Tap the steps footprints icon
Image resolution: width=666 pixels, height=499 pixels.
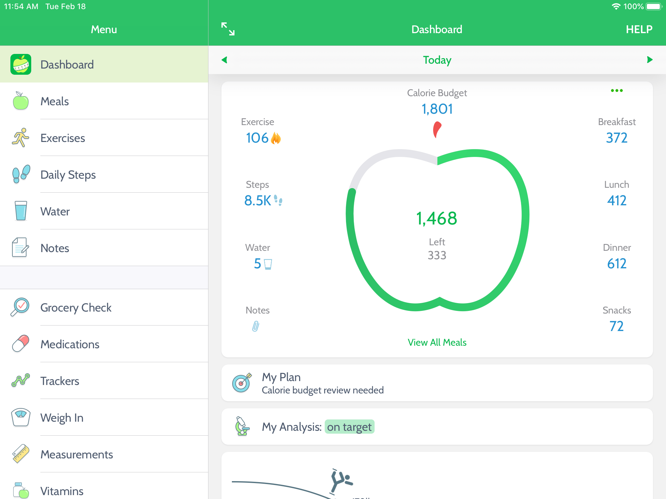(x=278, y=200)
